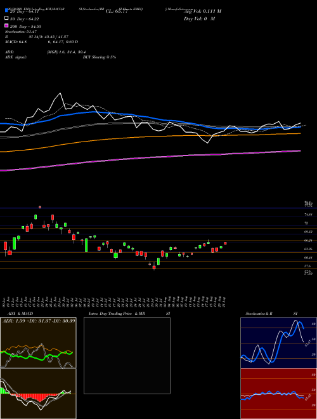
Task: Click the last red candlestick on chart
Action: (226, 243)
